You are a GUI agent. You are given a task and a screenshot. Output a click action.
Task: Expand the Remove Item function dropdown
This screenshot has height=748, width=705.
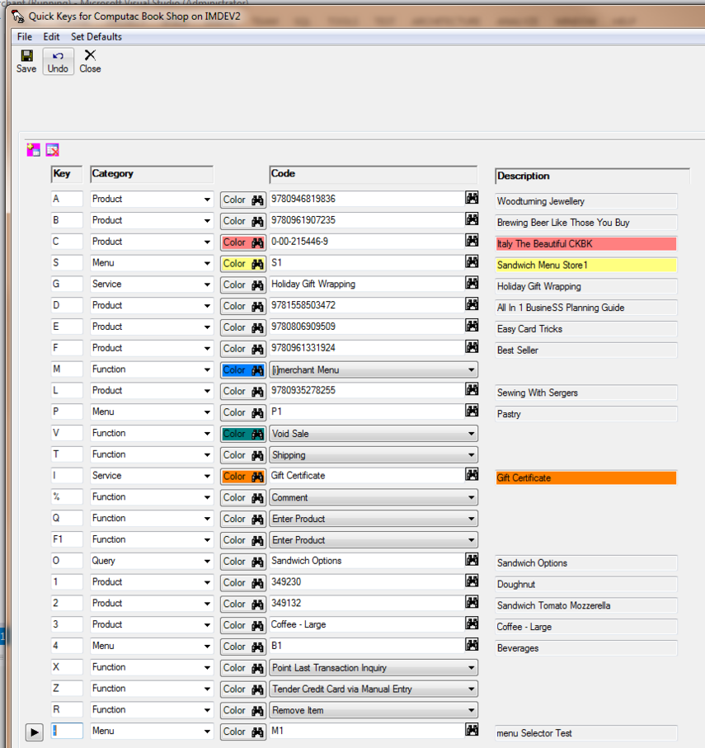point(471,710)
